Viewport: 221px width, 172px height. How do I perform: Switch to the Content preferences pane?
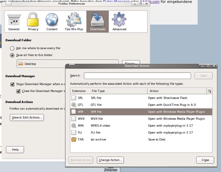click(52, 21)
